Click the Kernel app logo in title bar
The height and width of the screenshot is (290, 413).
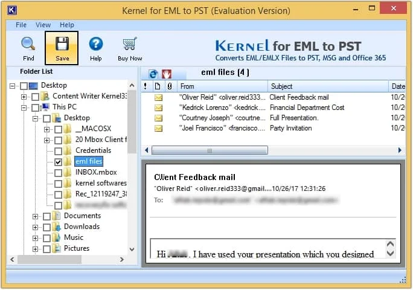click(x=12, y=10)
